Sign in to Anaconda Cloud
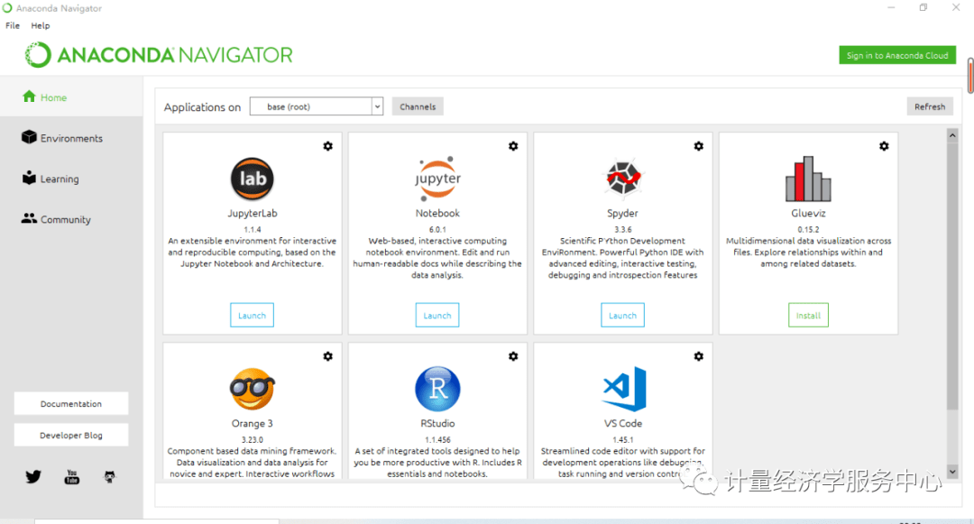The height and width of the screenshot is (524, 974). tap(897, 55)
